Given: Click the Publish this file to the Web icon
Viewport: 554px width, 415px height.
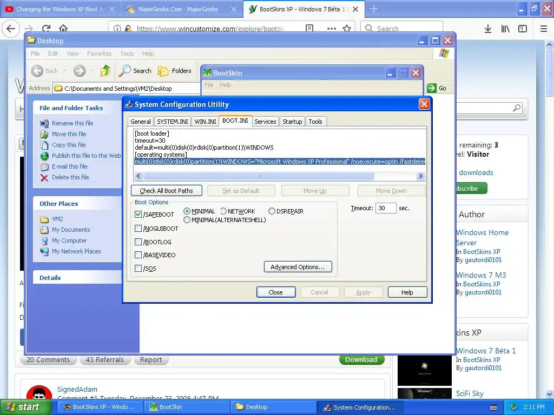Looking at the screenshot, I should pyautogui.click(x=44, y=156).
